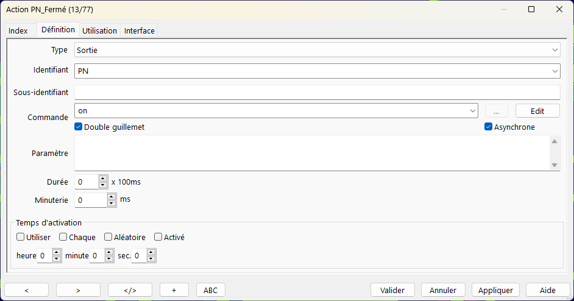The image size is (574, 301).
Task: Click the ABC button
Action: [210, 290]
